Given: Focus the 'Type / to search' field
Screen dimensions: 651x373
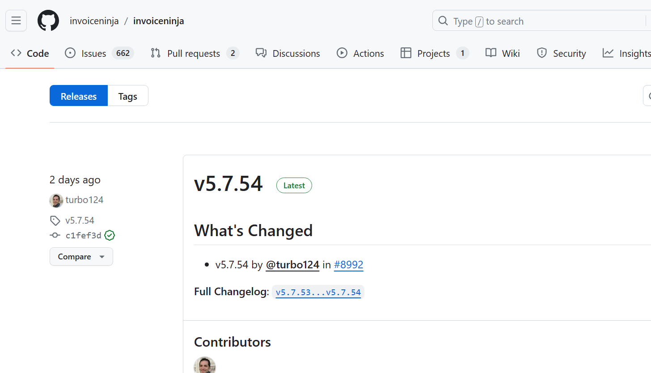Looking at the screenshot, I should point(541,21).
